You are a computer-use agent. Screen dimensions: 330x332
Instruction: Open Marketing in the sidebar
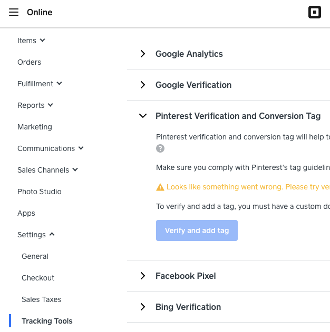(x=35, y=127)
